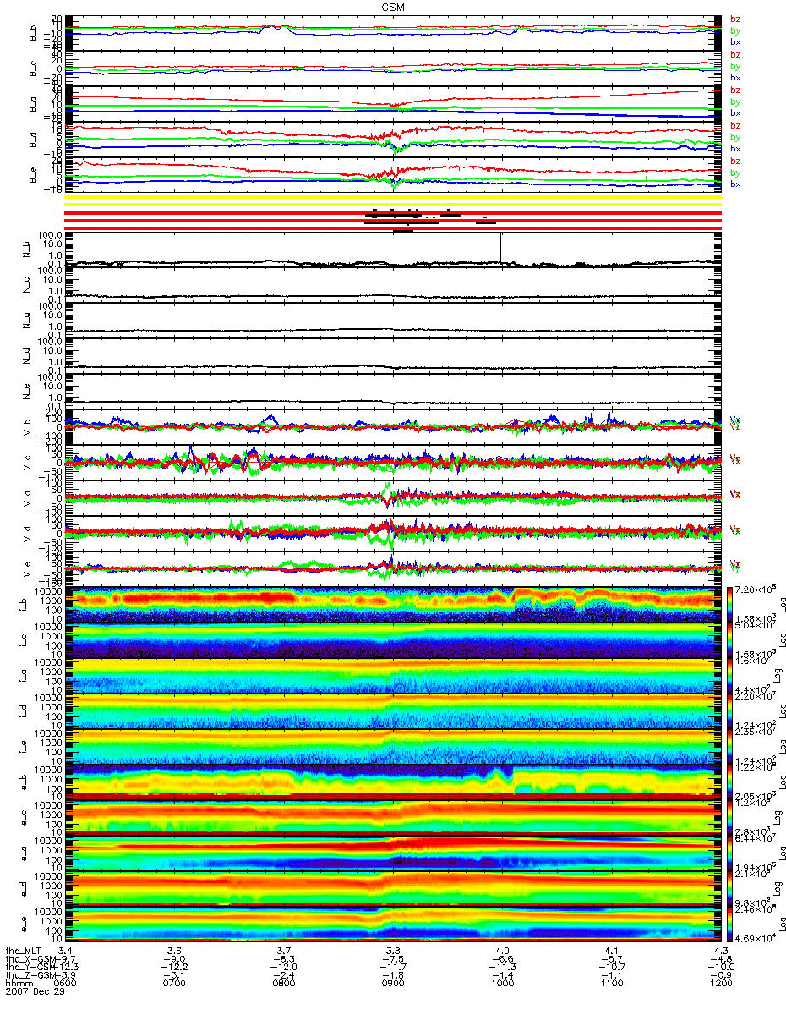Click the 0700 time tick label
The image size is (786, 1015).
[176, 984]
